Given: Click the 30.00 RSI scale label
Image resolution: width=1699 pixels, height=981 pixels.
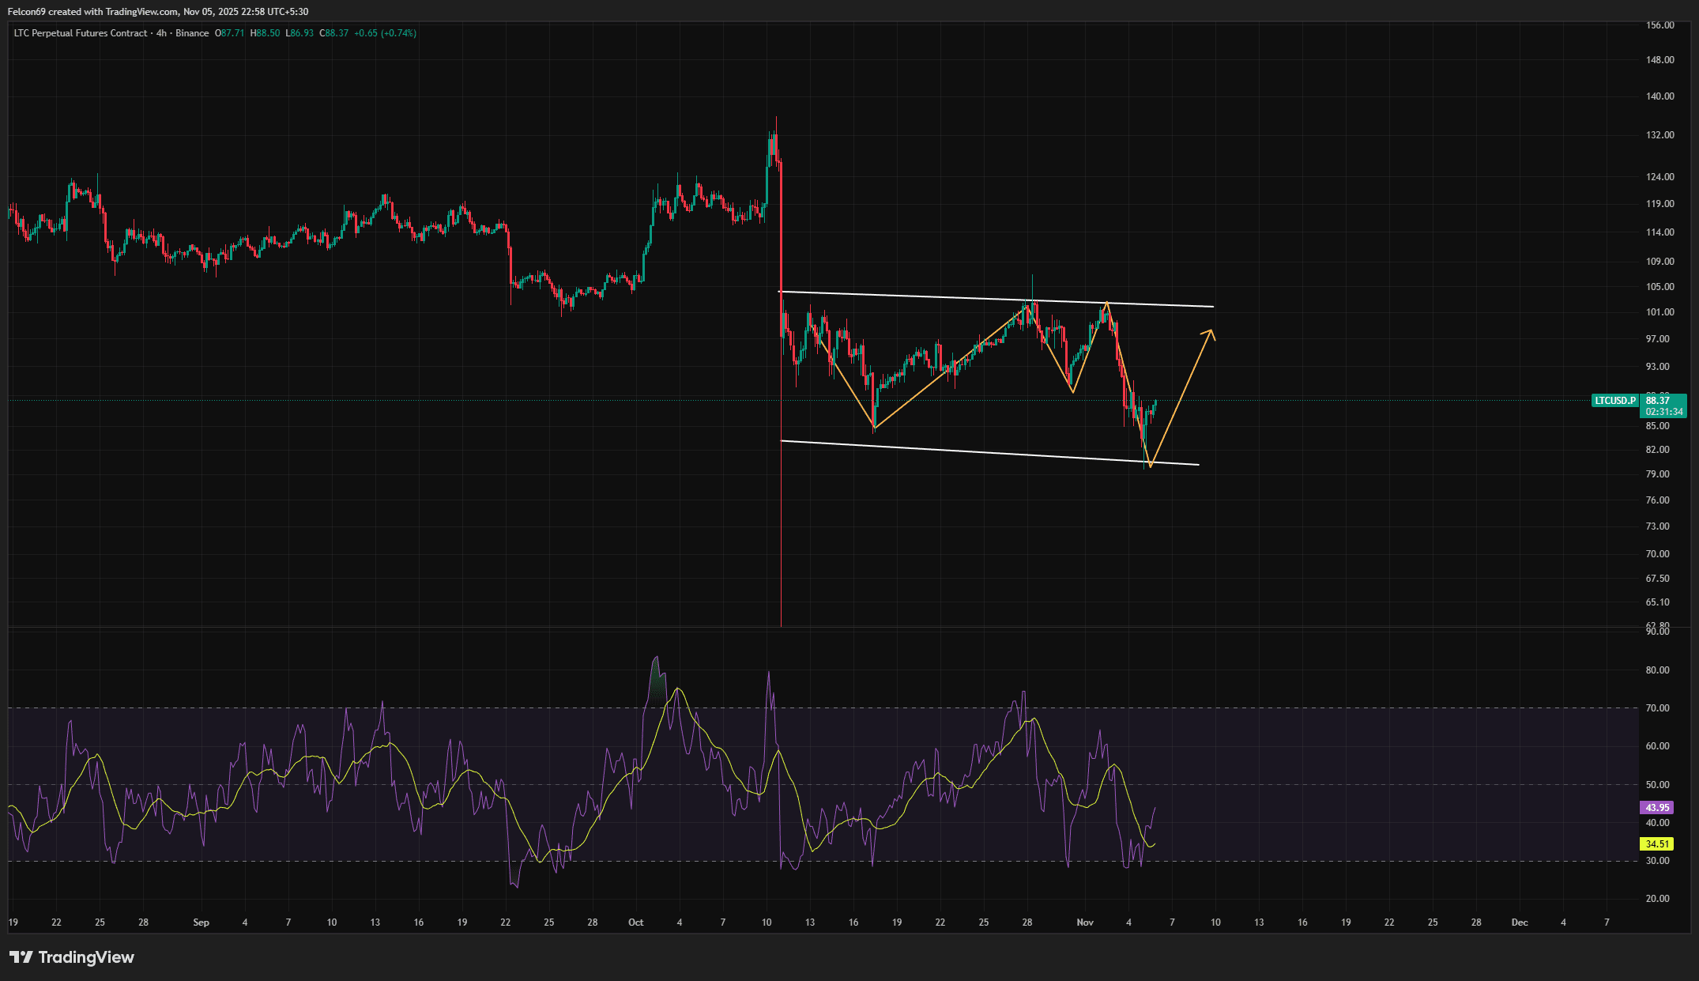Looking at the screenshot, I should click(x=1657, y=861).
